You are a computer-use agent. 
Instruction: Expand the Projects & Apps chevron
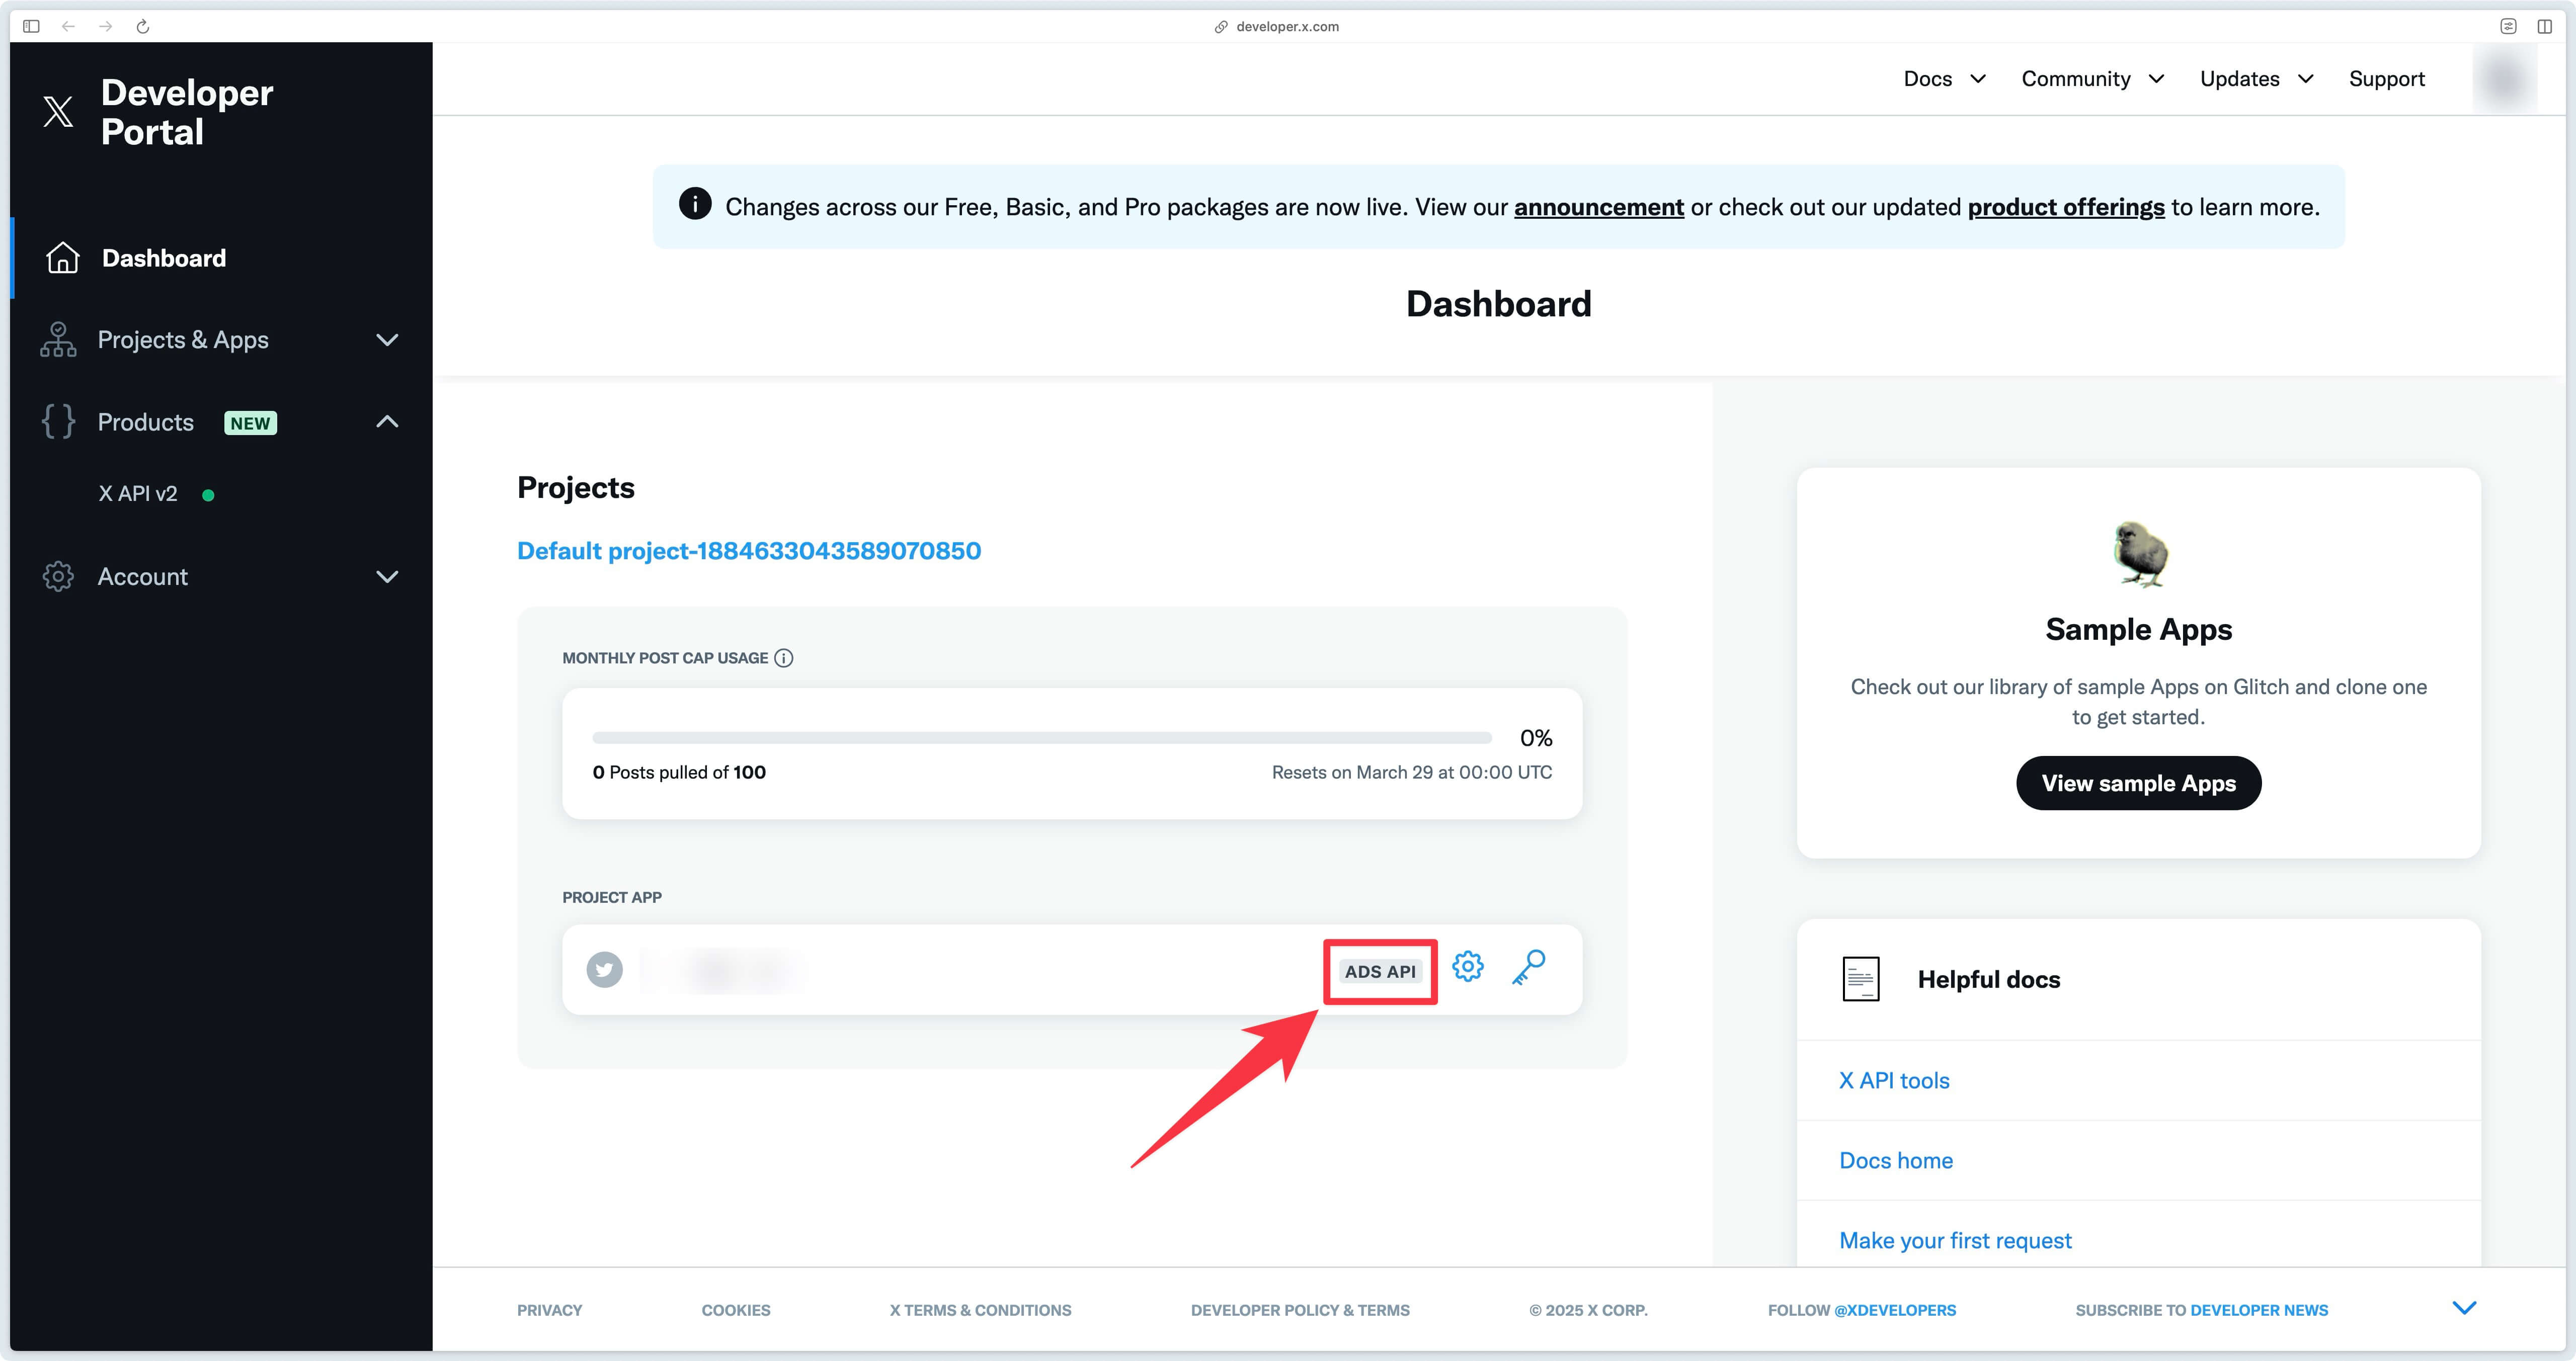pos(387,340)
